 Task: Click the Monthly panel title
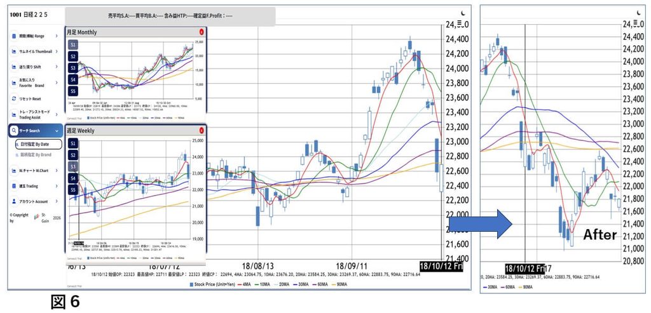(82, 32)
